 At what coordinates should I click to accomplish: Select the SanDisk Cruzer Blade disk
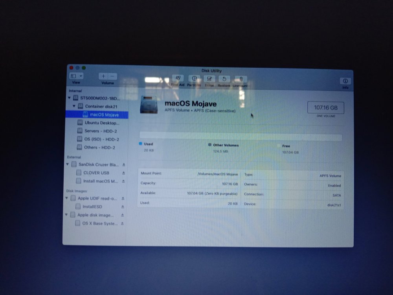(x=95, y=164)
